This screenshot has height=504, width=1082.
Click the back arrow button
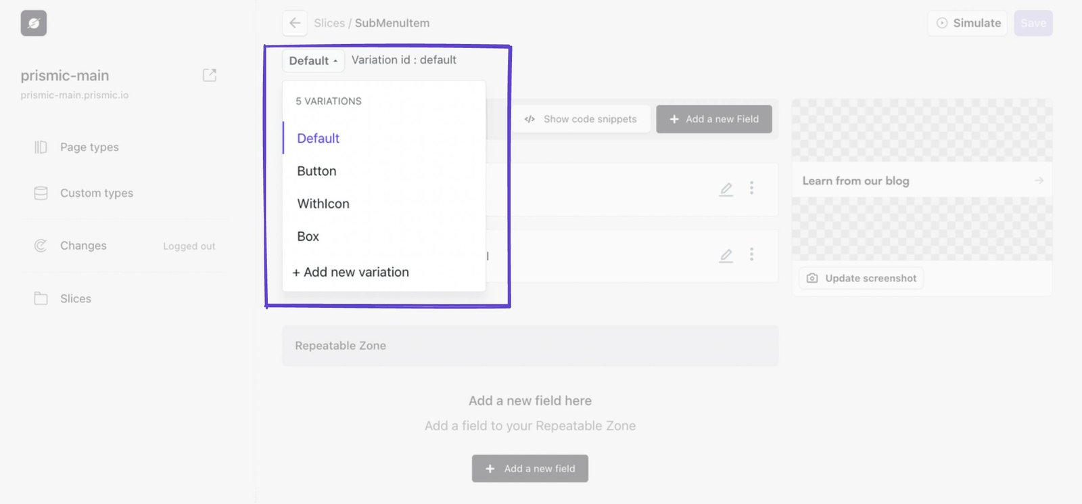295,23
